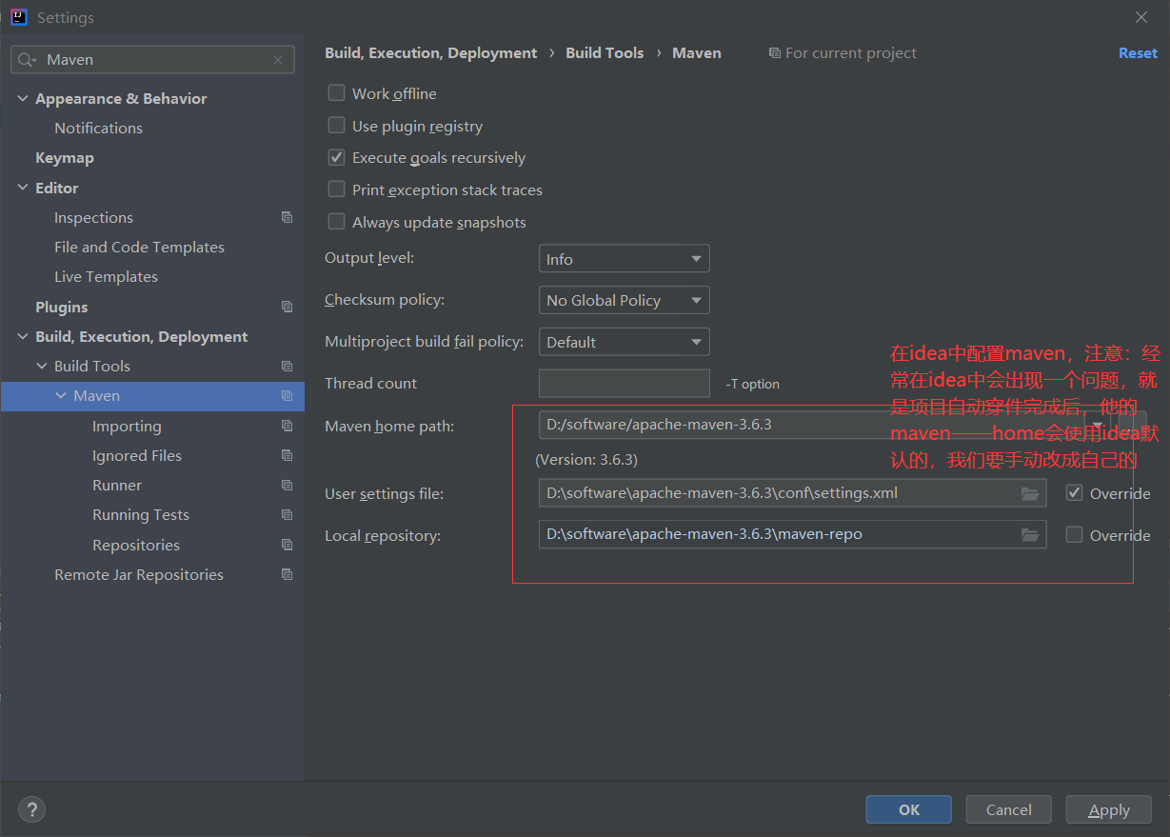The height and width of the screenshot is (837, 1170).
Task: Enable the Work offline checkbox
Action: 336,93
